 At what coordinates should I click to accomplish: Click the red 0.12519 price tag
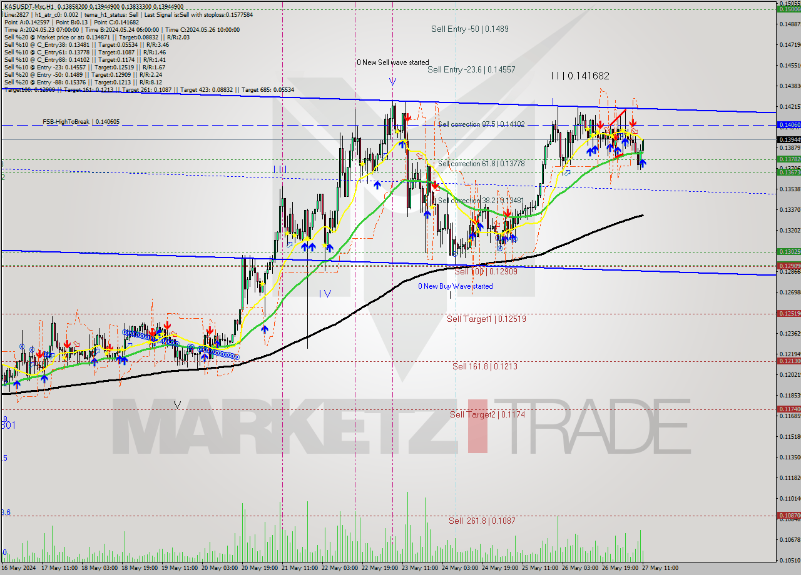[x=788, y=313]
